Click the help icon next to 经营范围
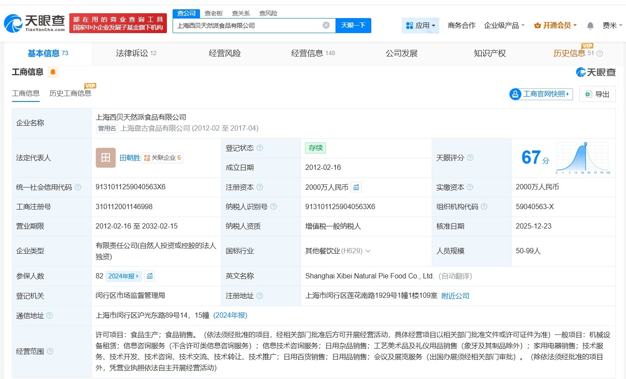Image resolution: width=626 pixels, height=379 pixels. [x=50, y=351]
